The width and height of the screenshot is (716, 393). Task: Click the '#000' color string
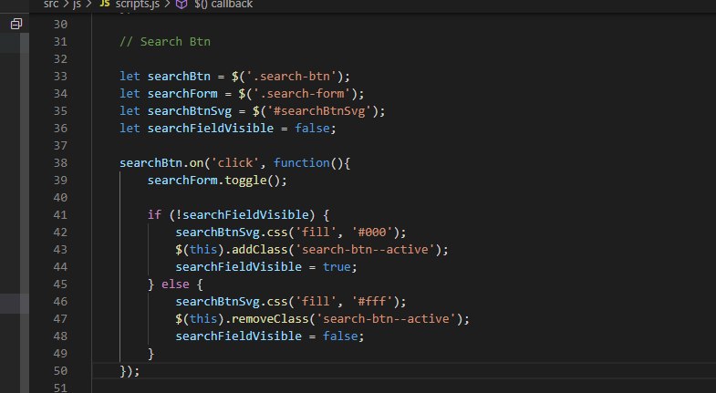point(372,233)
